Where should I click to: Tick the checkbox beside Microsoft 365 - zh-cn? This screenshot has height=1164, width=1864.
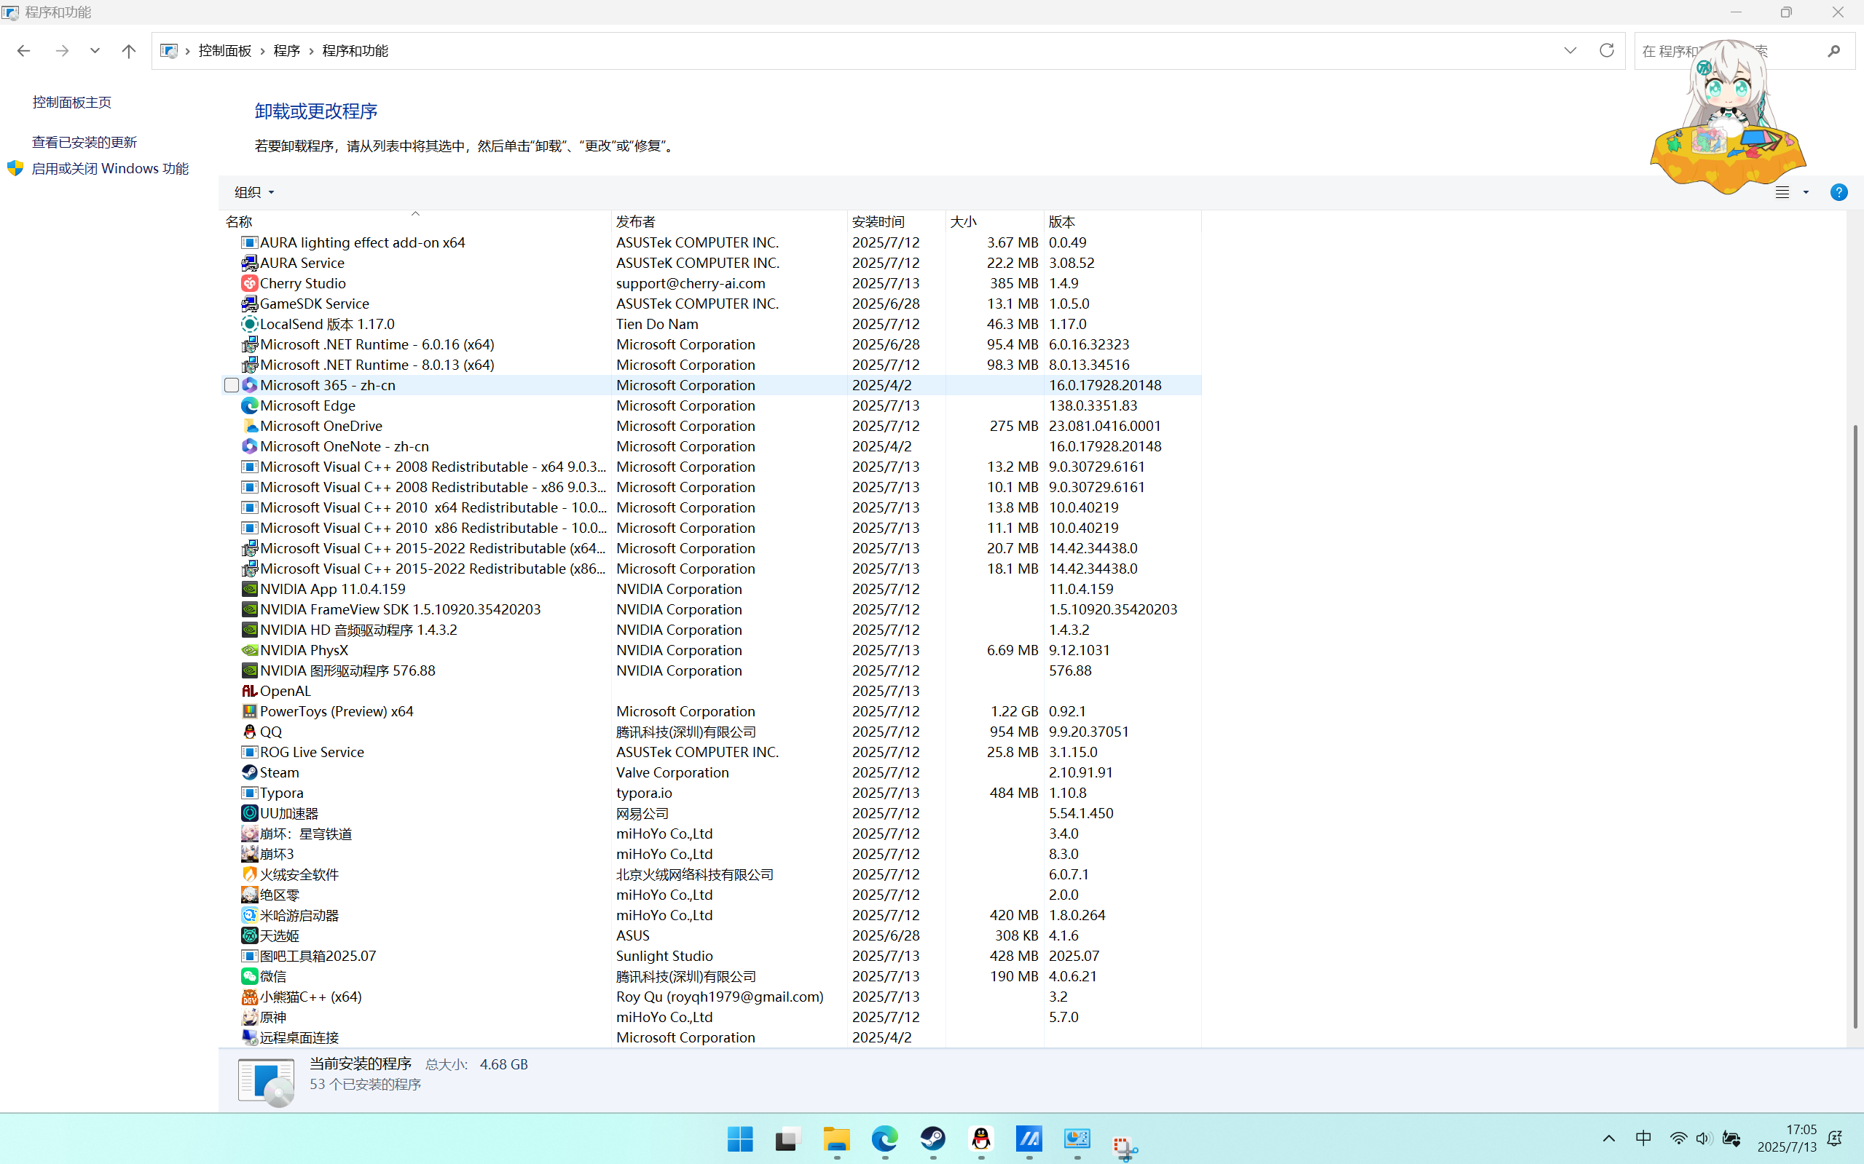coord(231,385)
